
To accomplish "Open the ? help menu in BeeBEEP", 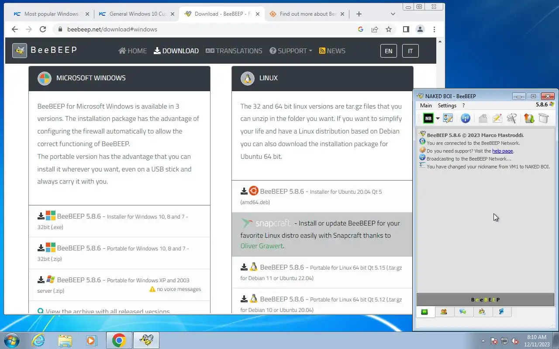I will pos(463,106).
